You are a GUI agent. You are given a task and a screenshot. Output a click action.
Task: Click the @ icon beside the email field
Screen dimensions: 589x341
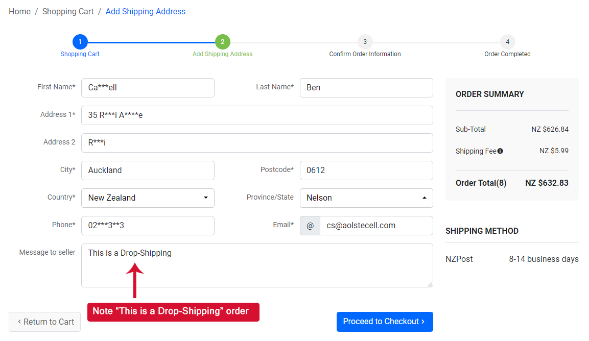click(x=310, y=225)
